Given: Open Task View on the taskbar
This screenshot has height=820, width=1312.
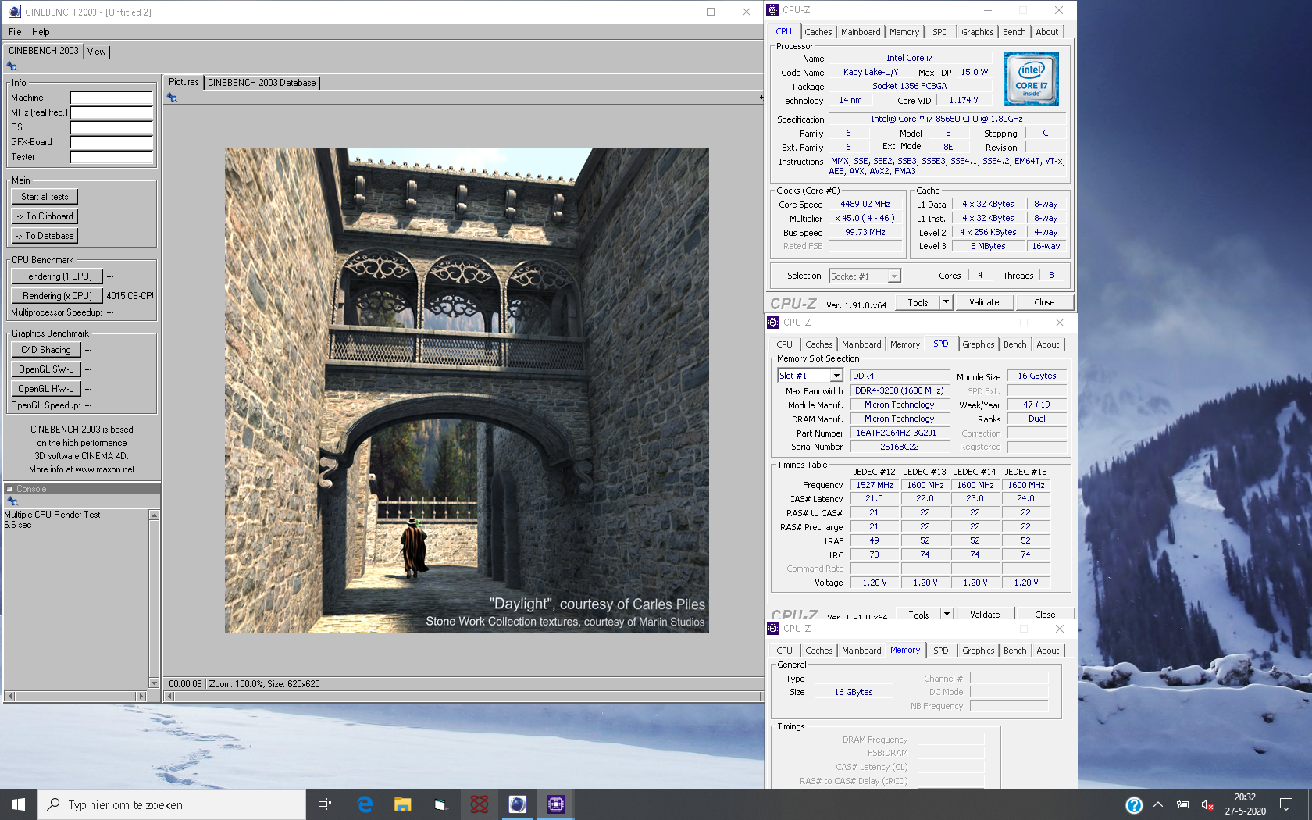Looking at the screenshot, I should (325, 804).
